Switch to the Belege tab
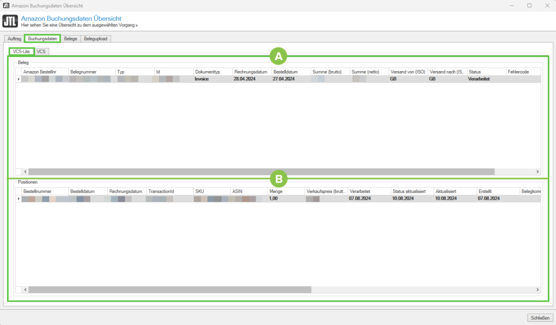556x325 pixels. [x=71, y=39]
